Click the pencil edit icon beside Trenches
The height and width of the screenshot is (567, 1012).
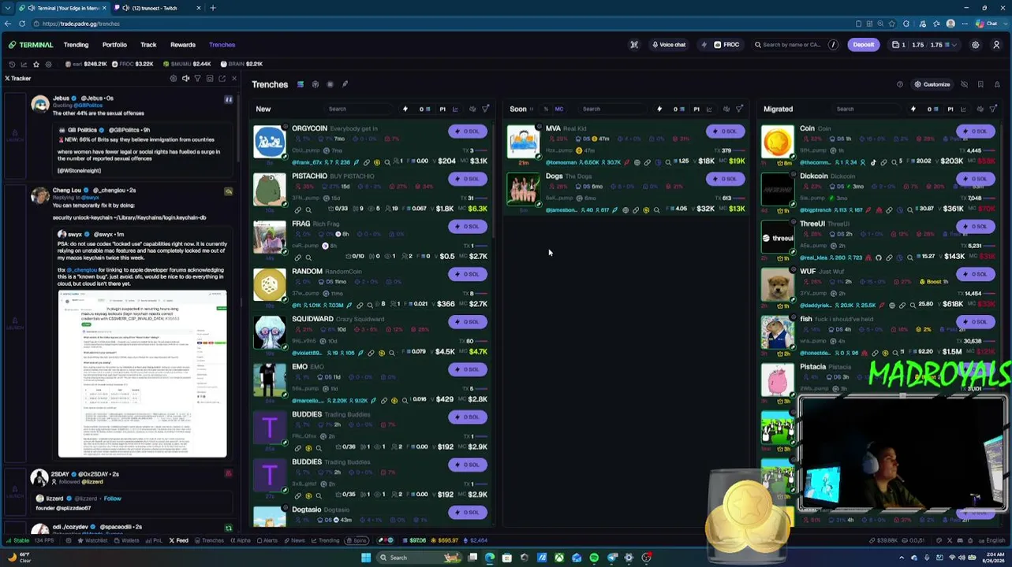(345, 84)
